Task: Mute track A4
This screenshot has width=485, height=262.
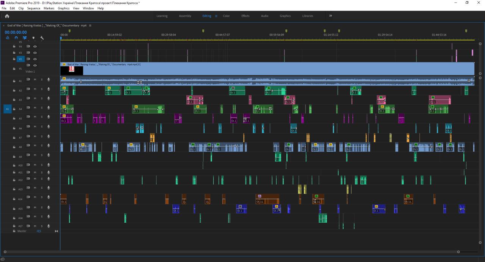Action: click(x=35, y=108)
